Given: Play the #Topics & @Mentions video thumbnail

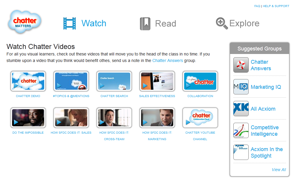Looking at the screenshot, I should click(x=71, y=81).
